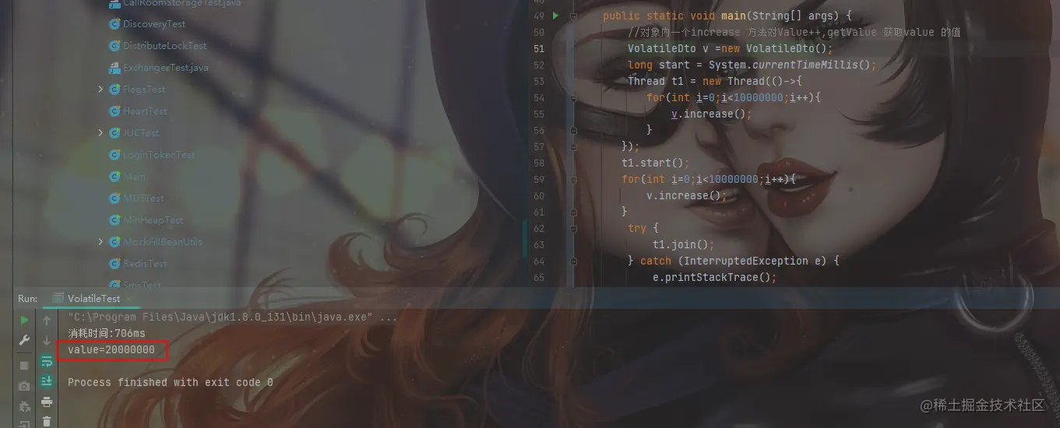This screenshot has height=428, width=1060.
Task: Click the Main class icon
Action: pyautogui.click(x=114, y=177)
